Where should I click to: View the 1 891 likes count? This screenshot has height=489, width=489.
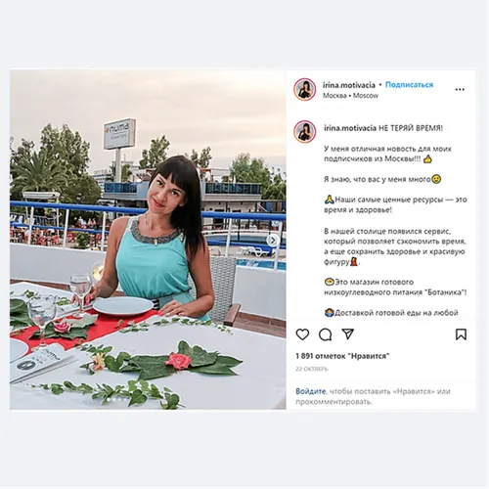click(x=342, y=356)
